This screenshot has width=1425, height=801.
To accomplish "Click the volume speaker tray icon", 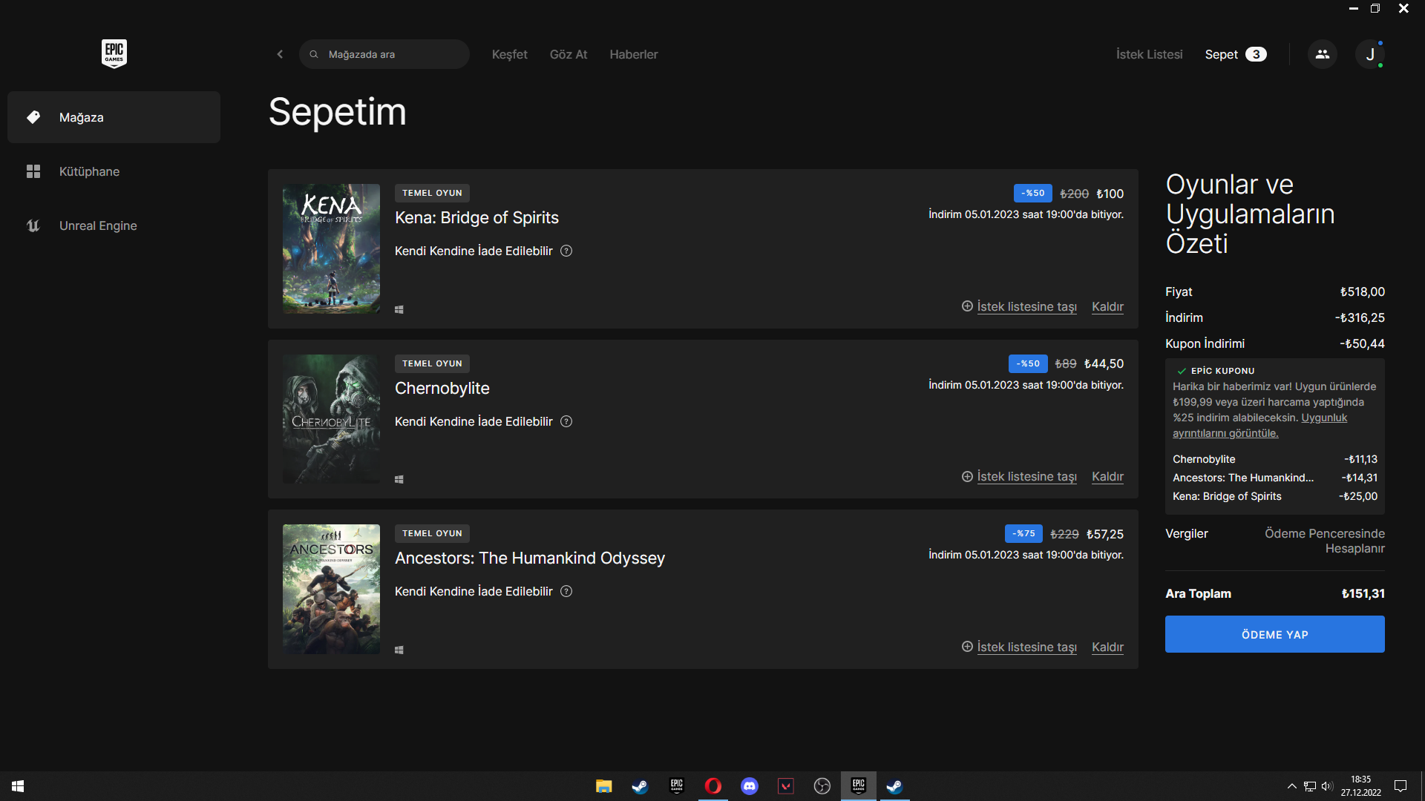I will [x=1327, y=786].
